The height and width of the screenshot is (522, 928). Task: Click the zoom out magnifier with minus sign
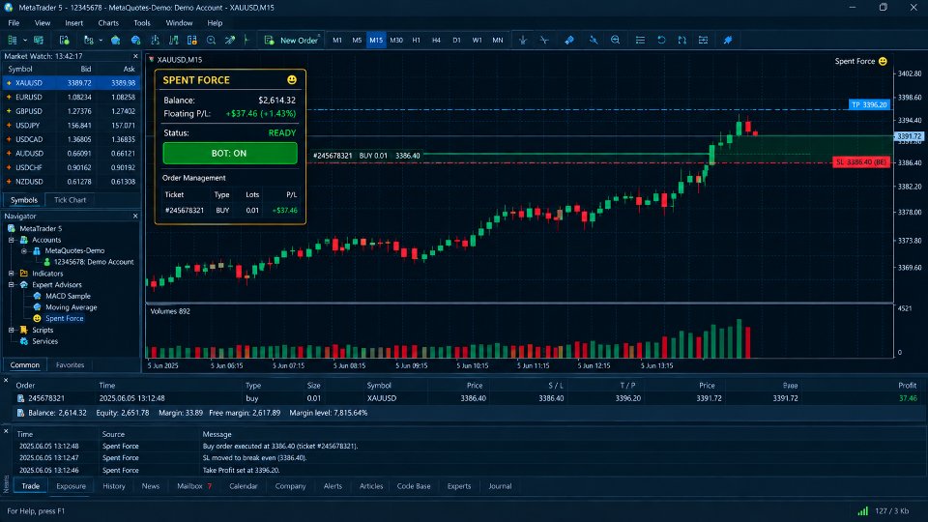click(616, 41)
